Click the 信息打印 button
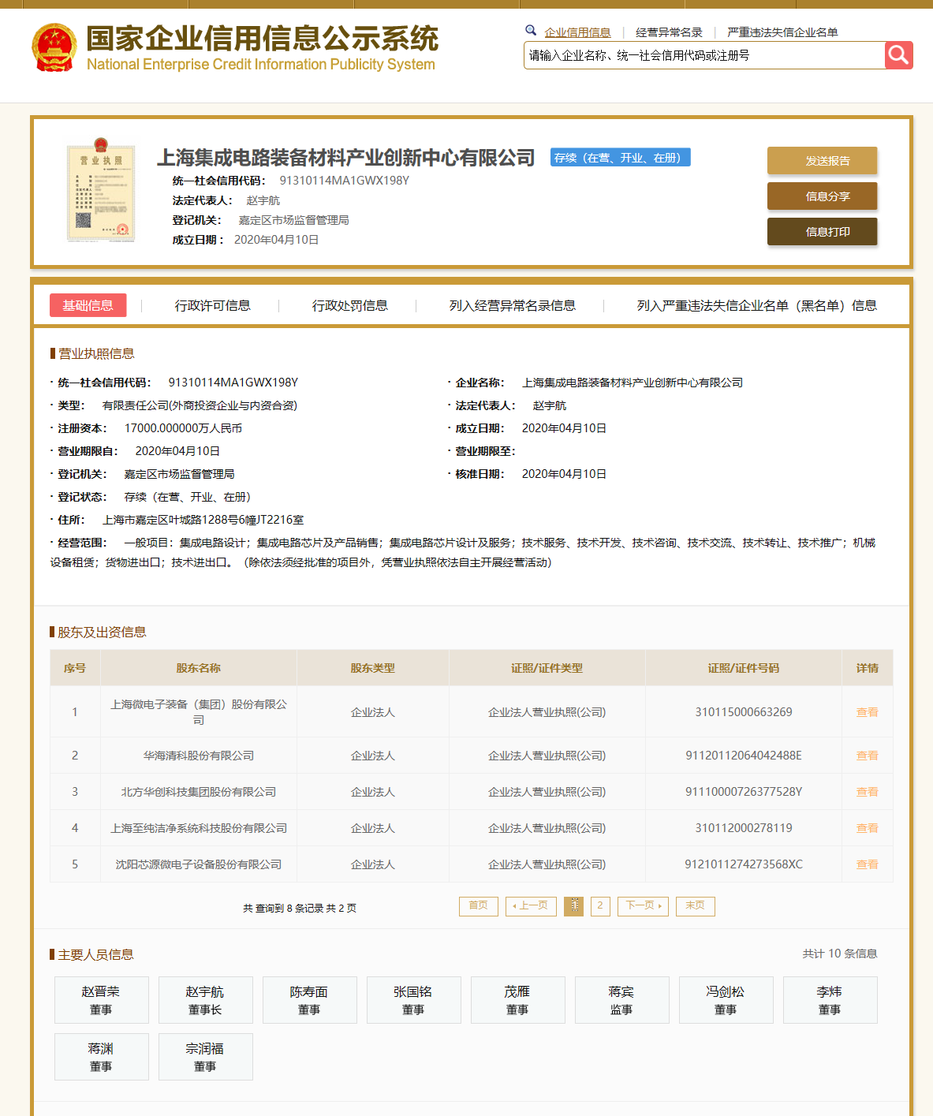The height and width of the screenshot is (1116, 933). point(822,232)
